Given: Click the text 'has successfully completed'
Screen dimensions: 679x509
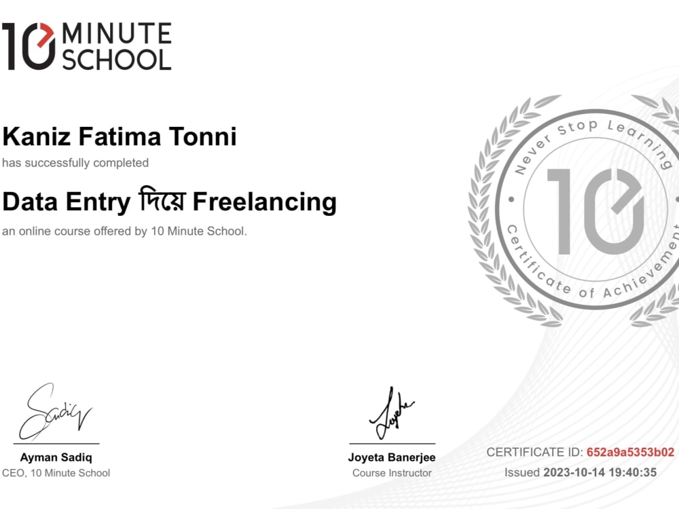Looking at the screenshot, I should pyautogui.click(x=75, y=163).
